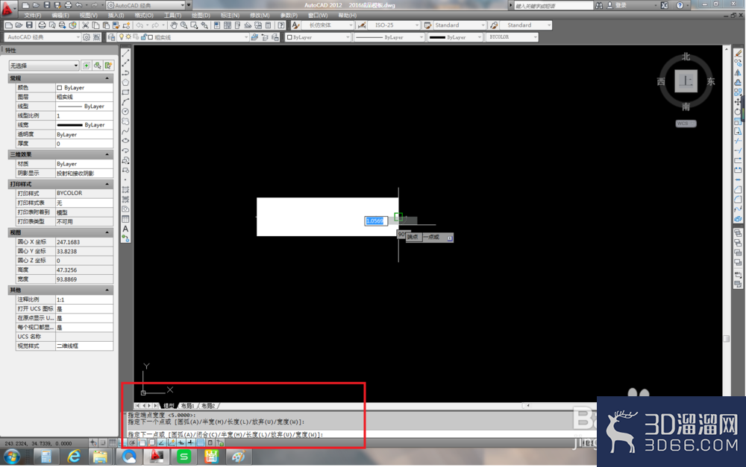746x467 pixels.
Task: Click the Dimension Style icon before ISO-25
Action: (362, 25)
